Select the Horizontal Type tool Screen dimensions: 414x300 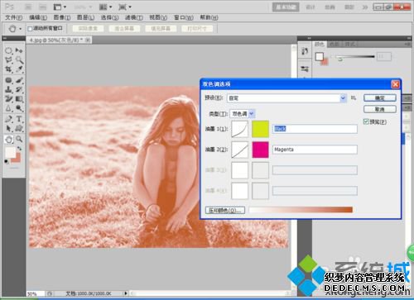tap(19, 119)
